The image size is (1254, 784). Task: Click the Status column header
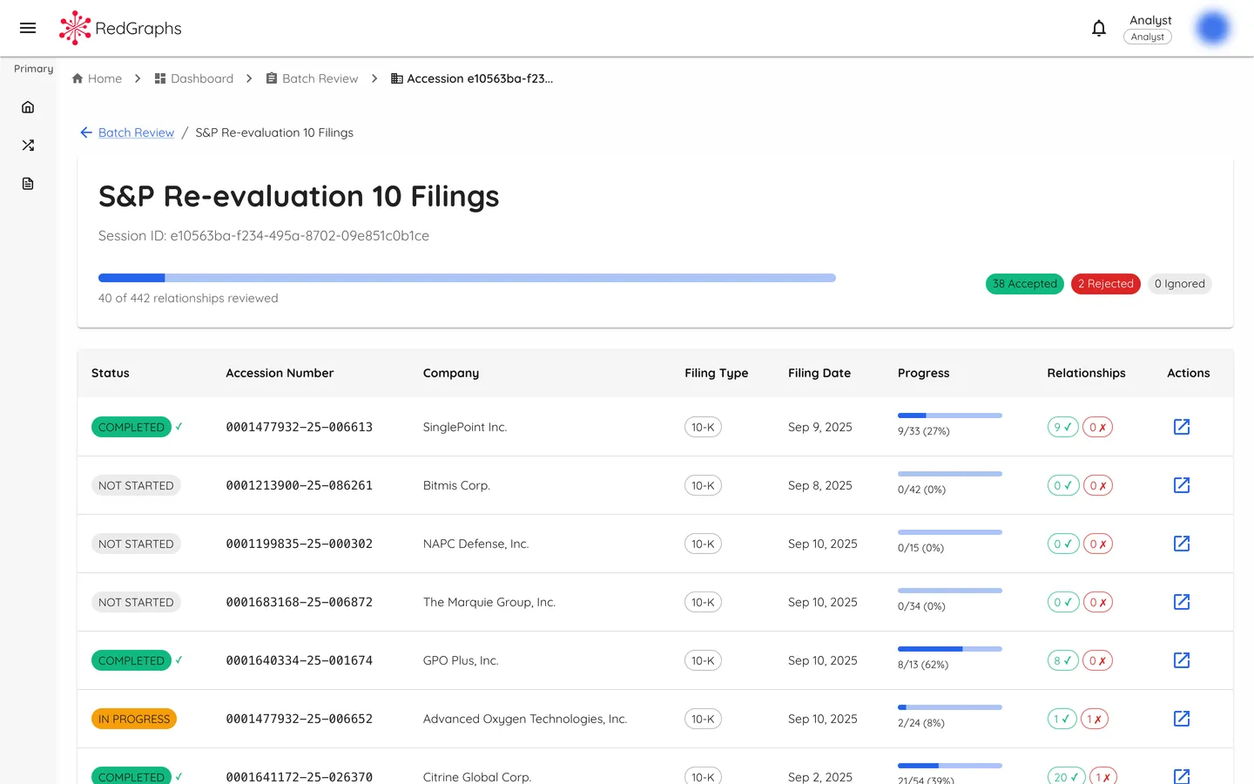(x=111, y=373)
